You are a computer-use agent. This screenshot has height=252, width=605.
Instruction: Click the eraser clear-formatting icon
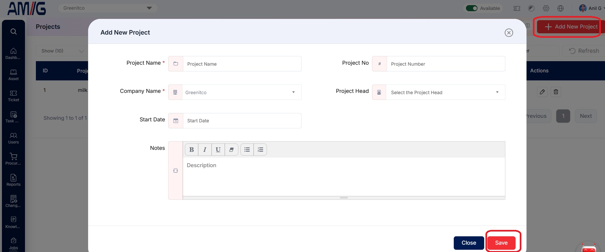(231, 150)
